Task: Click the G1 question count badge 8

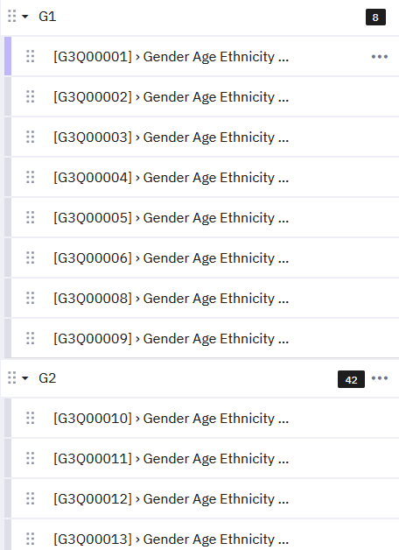Action: [375, 18]
